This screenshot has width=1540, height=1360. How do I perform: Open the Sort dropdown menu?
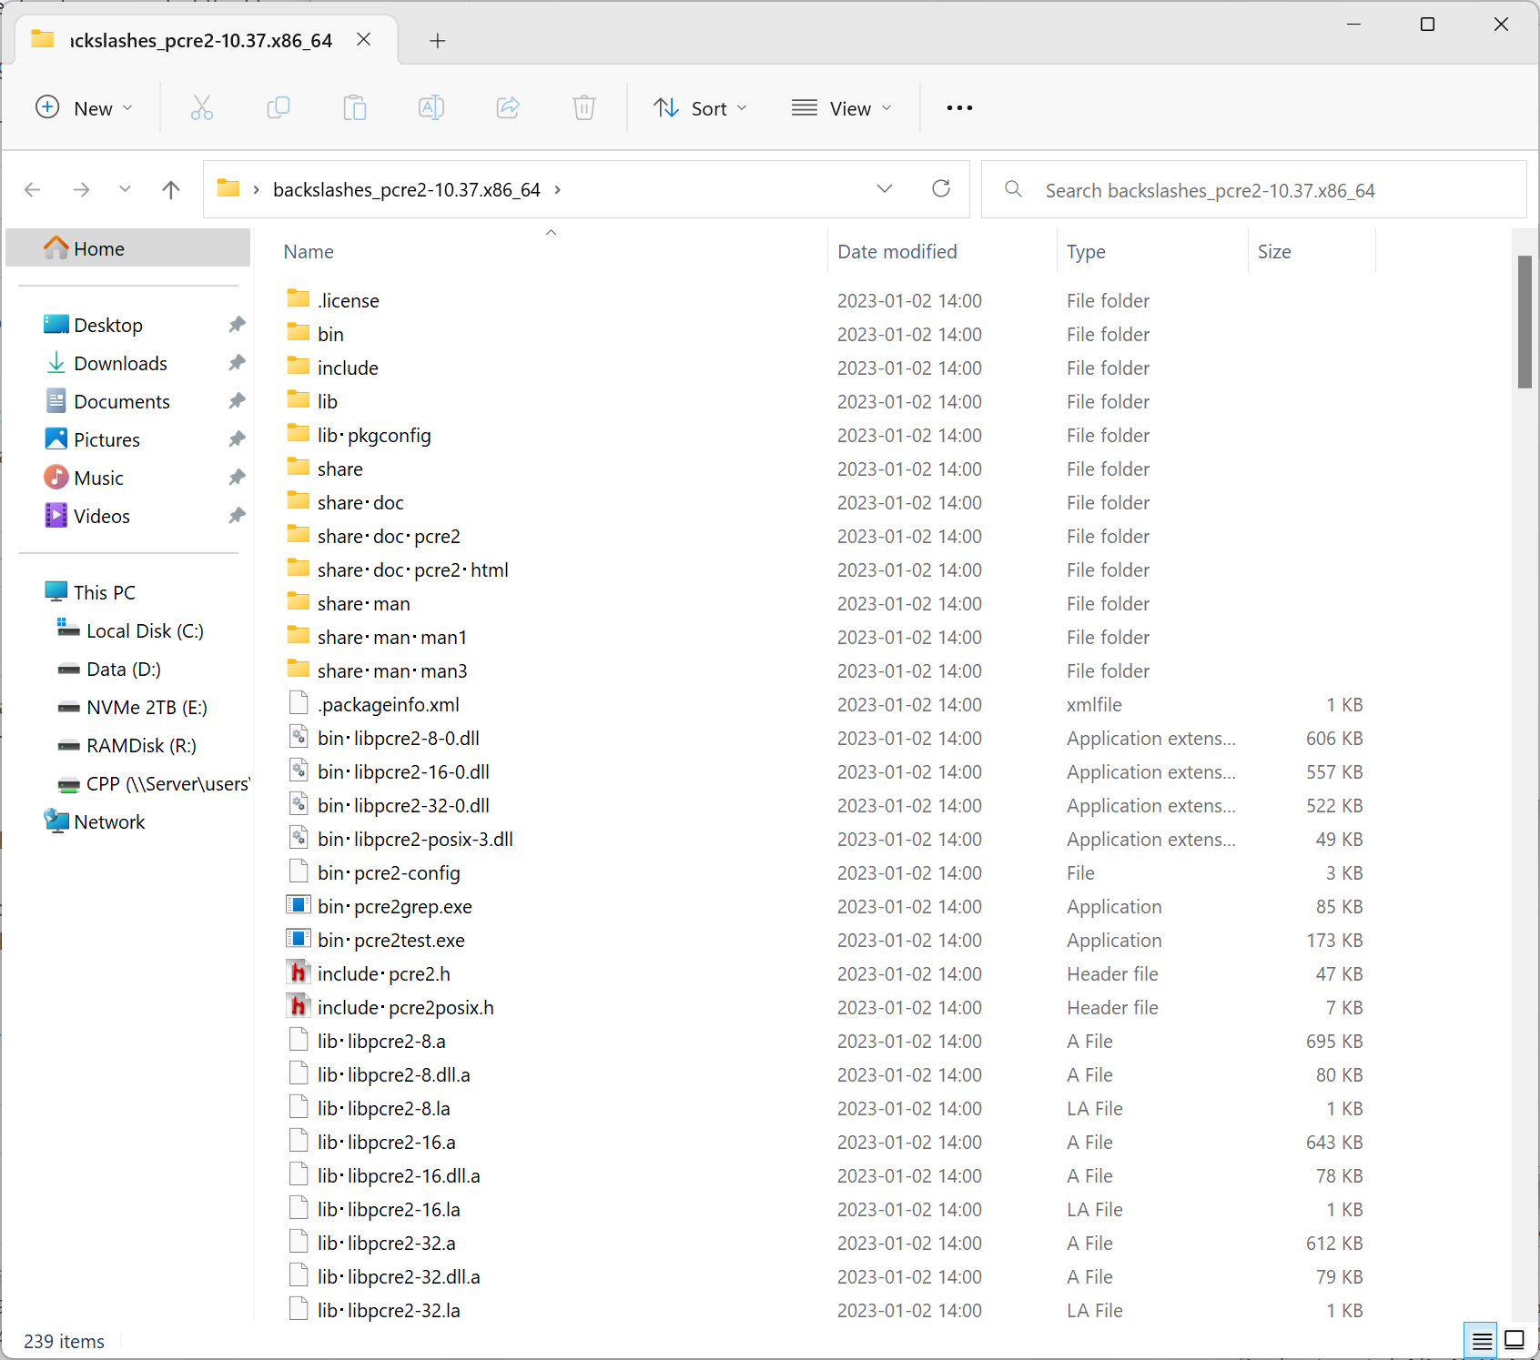[x=700, y=107]
